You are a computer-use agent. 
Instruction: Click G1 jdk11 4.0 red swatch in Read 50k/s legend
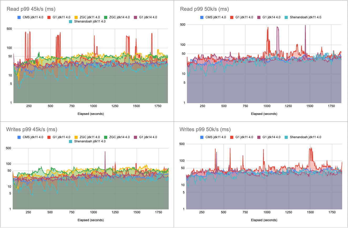[x=232, y=18]
